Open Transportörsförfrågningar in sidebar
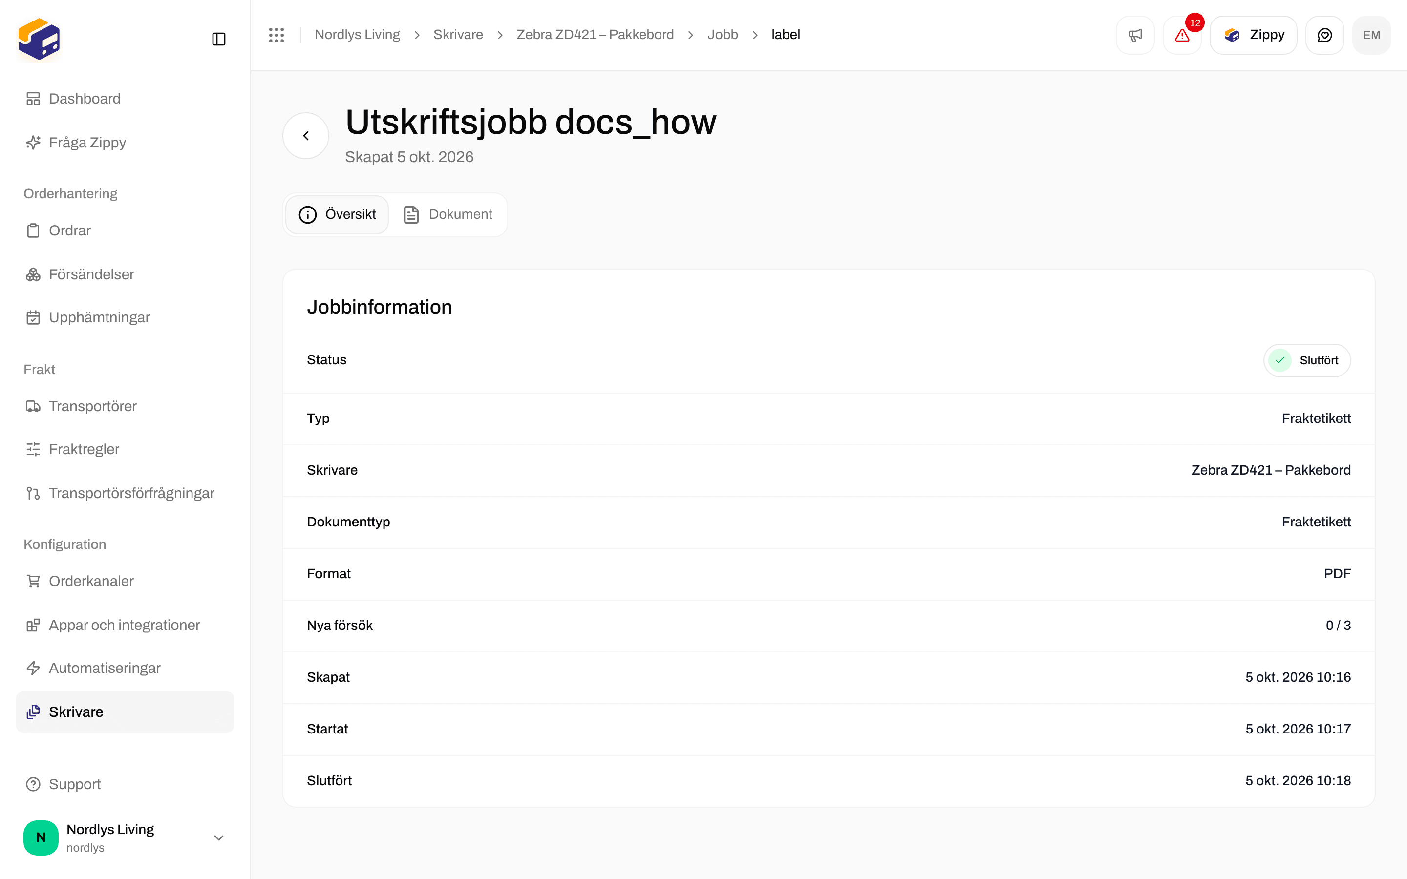Screen dimensions: 1407x879 (x=125, y=493)
